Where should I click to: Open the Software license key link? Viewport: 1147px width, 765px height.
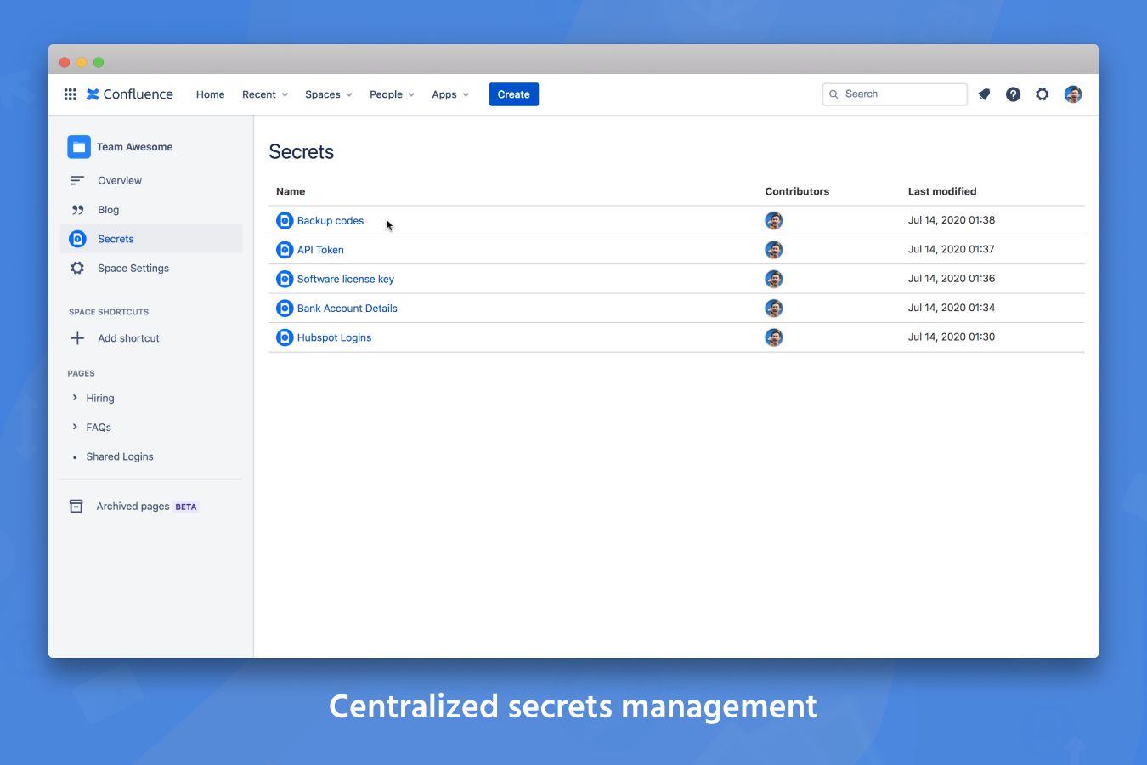pyautogui.click(x=346, y=279)
